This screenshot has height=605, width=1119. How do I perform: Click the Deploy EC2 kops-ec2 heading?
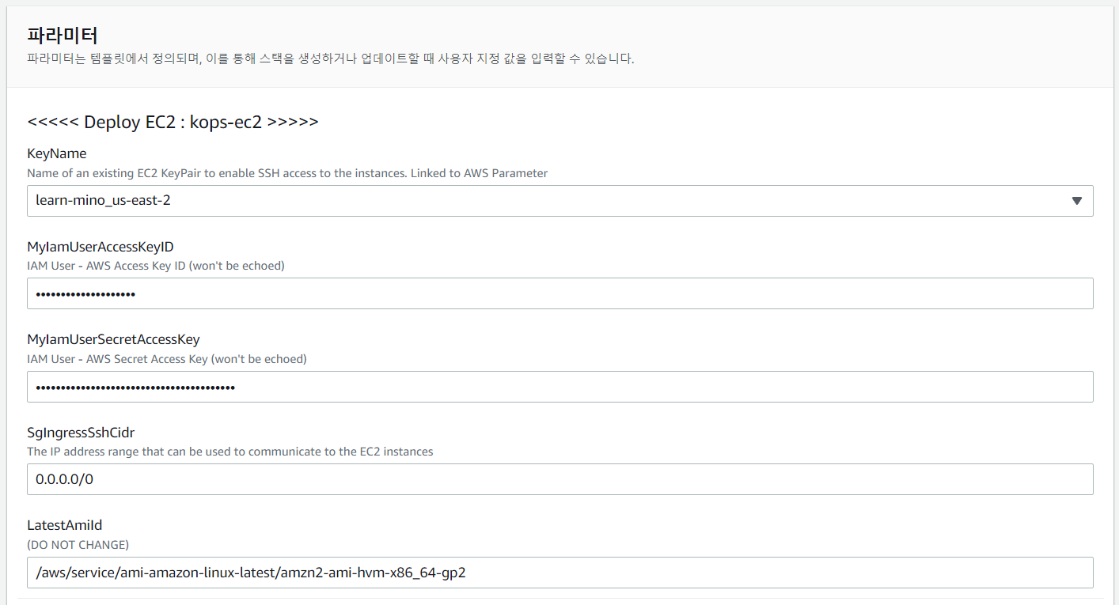(x=173, y=122)
